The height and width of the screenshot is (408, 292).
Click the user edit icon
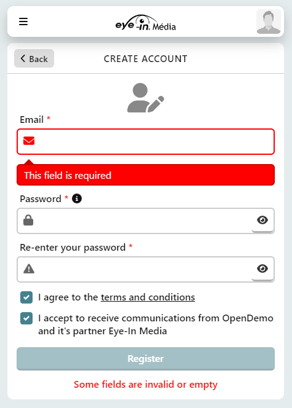(x=146, y=98)
